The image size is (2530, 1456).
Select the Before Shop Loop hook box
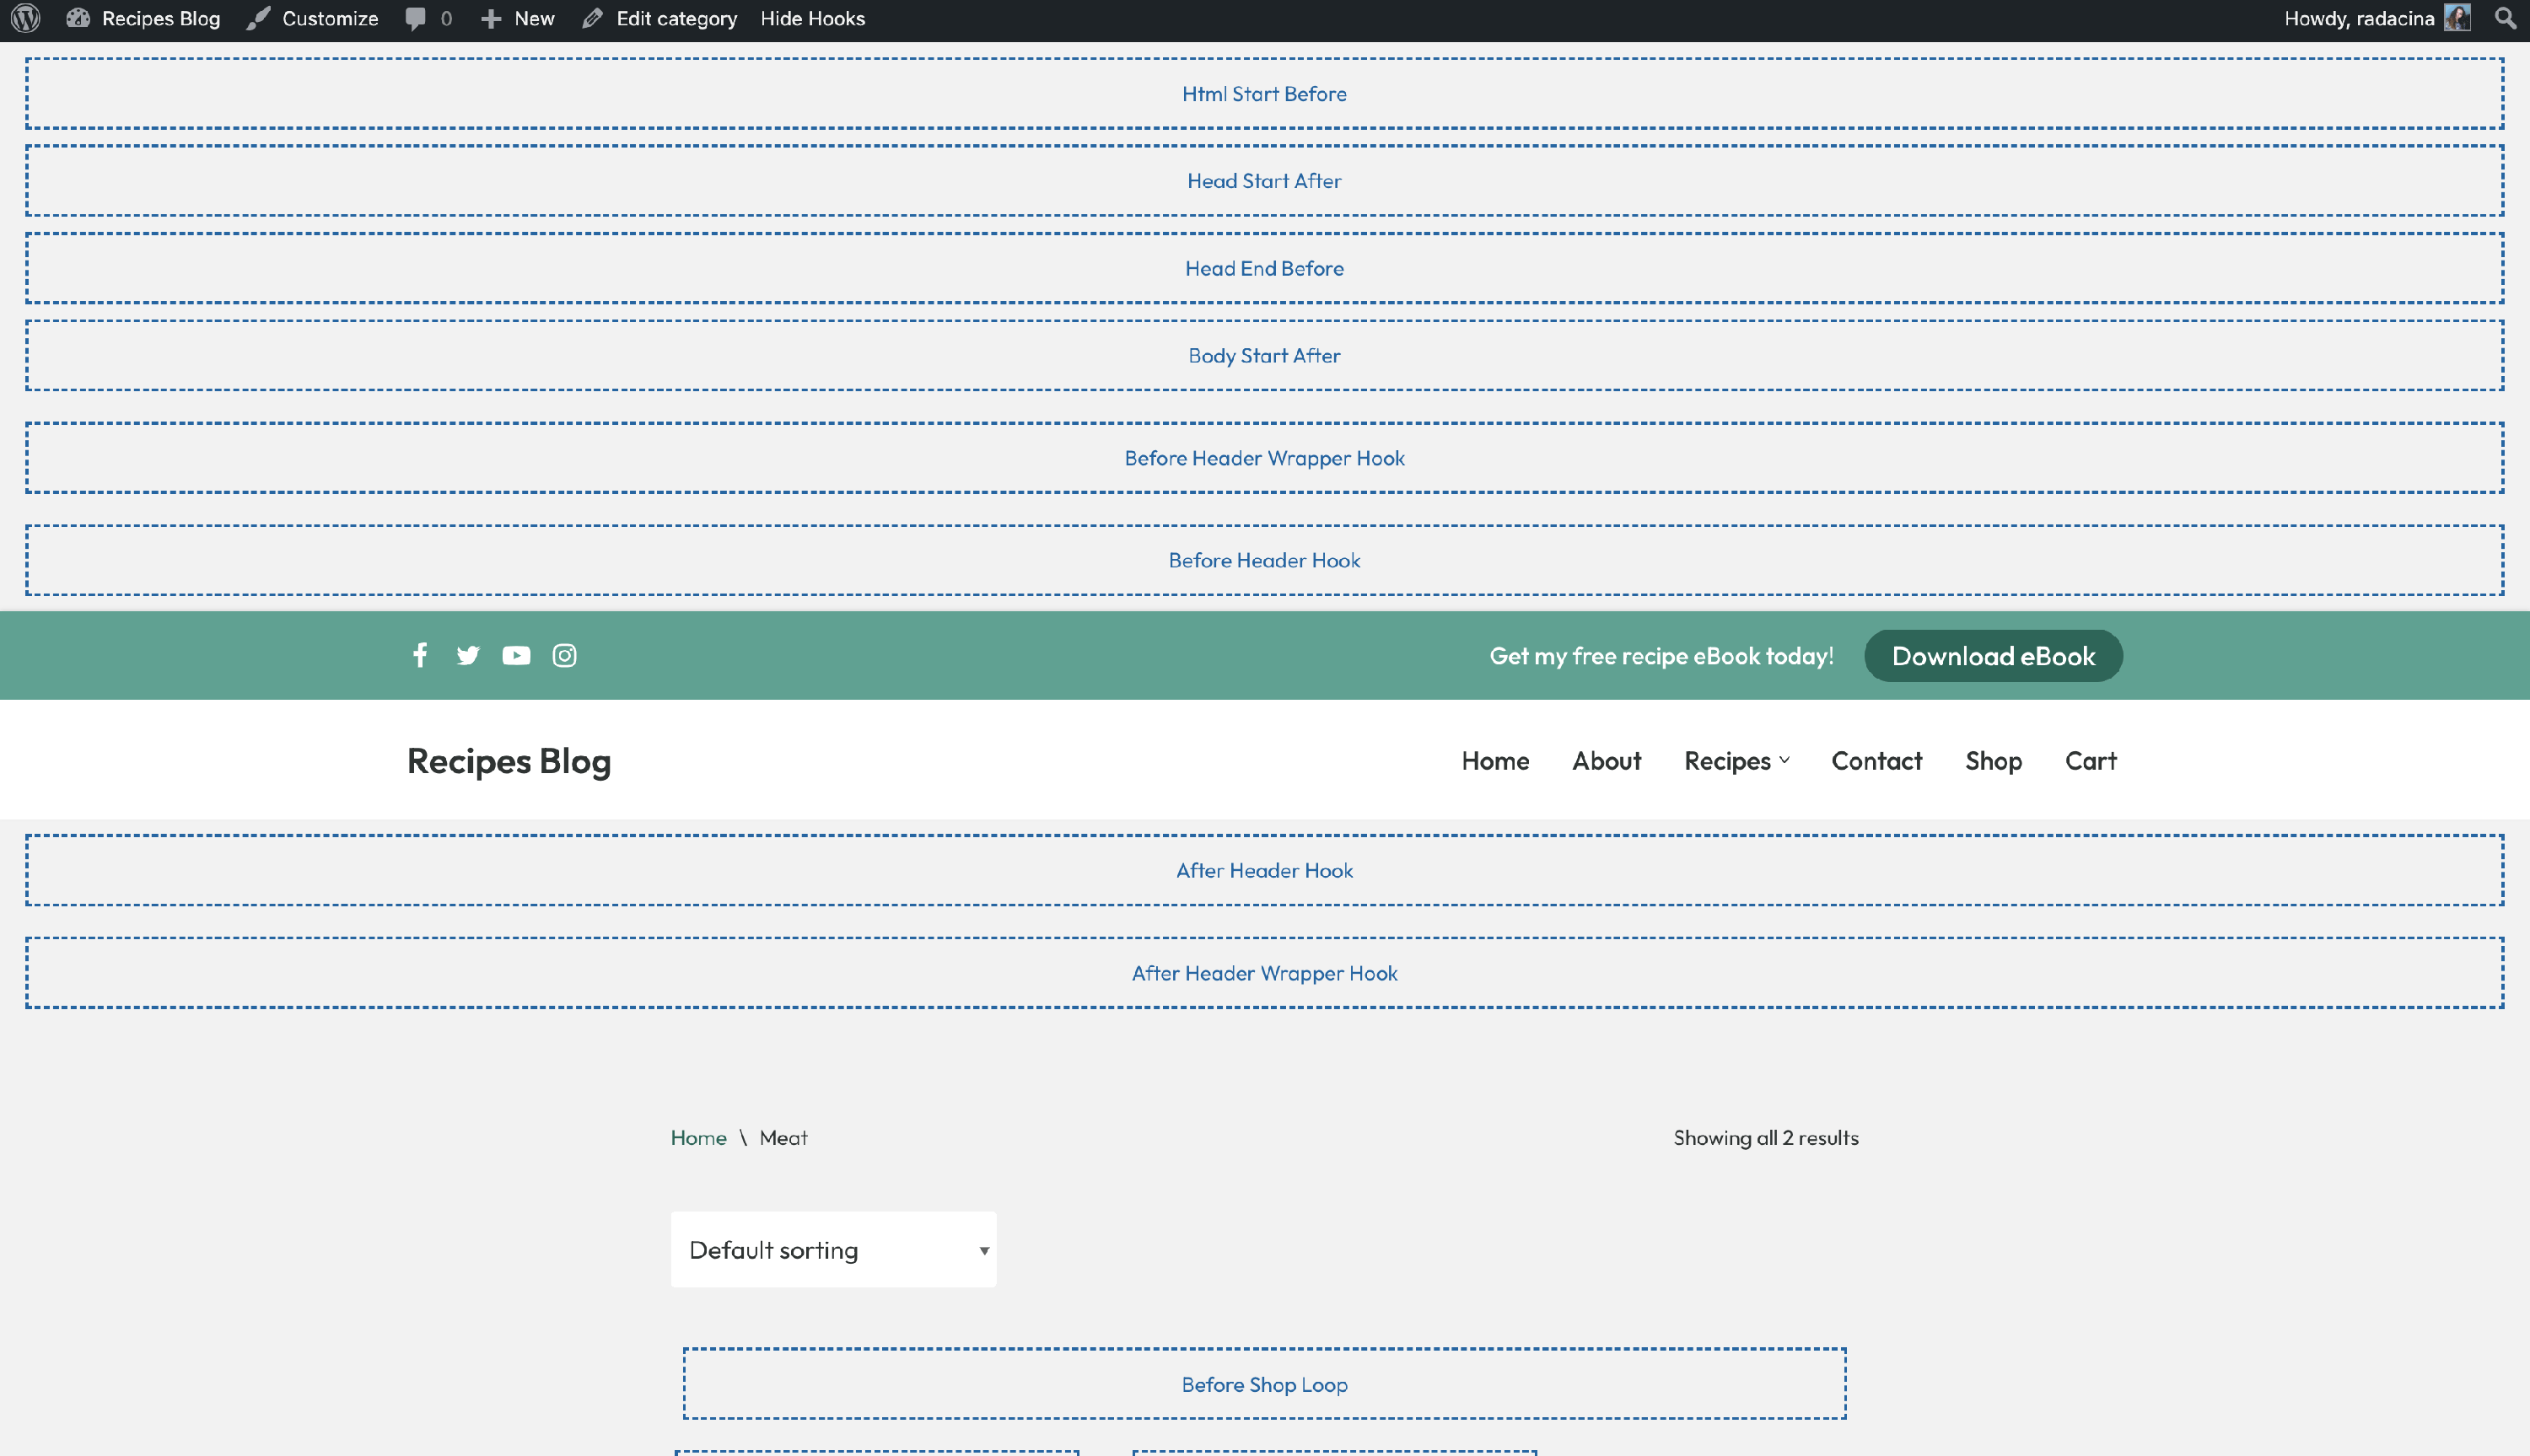(x=1264, y=1383)
